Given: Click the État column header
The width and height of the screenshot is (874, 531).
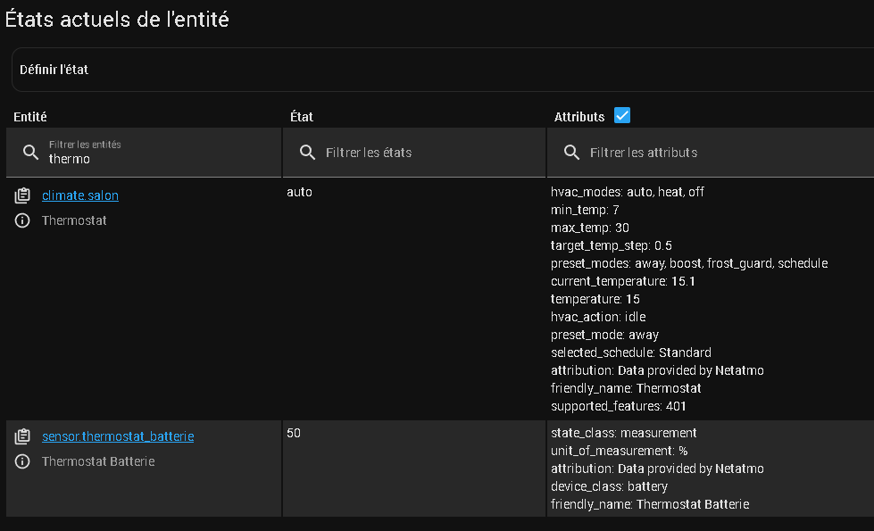Looking at the screenshot, I should pos(302,117).
